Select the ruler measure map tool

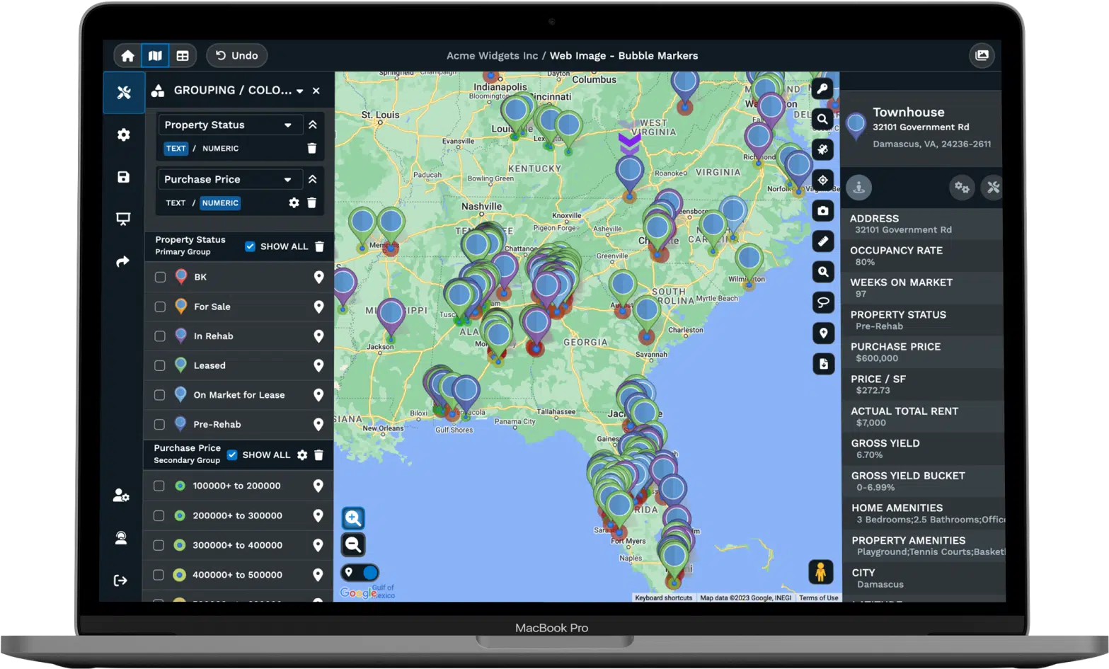click(822, 241)
